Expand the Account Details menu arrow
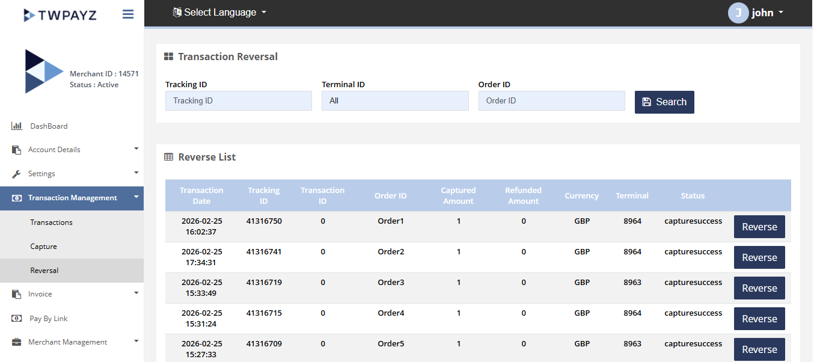This screenshot has height=362, width=814. pyautogui.click(x=136, y=149)
